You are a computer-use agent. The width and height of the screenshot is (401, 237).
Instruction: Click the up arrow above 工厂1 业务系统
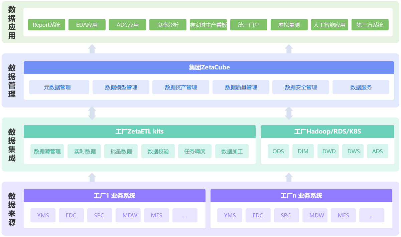click(x=92, y=177)
